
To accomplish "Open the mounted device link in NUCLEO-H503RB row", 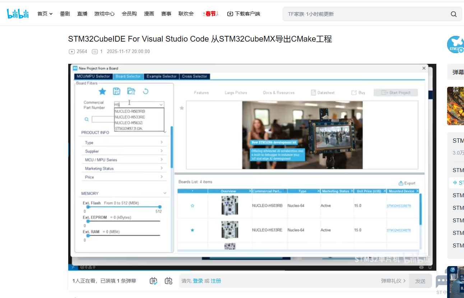I will pos(399,206).
